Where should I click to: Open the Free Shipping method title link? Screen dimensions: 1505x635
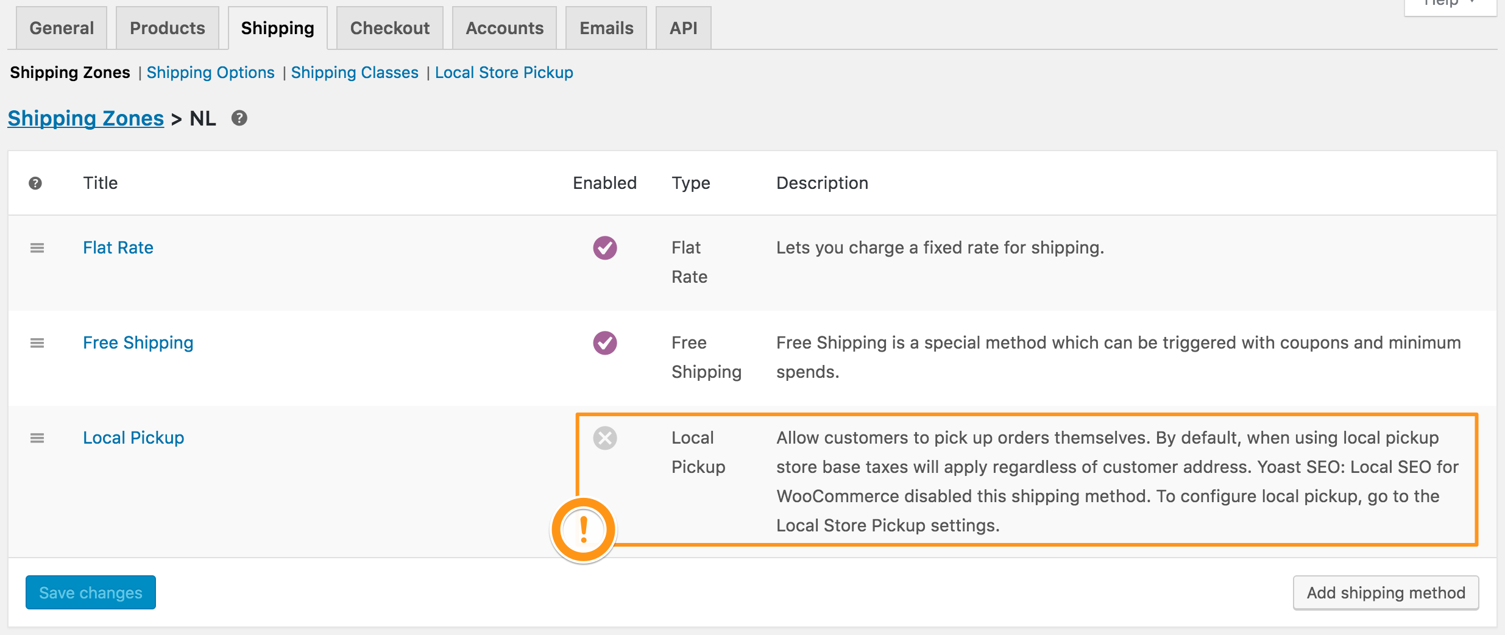pyautogui.click(x=138, y=343)
